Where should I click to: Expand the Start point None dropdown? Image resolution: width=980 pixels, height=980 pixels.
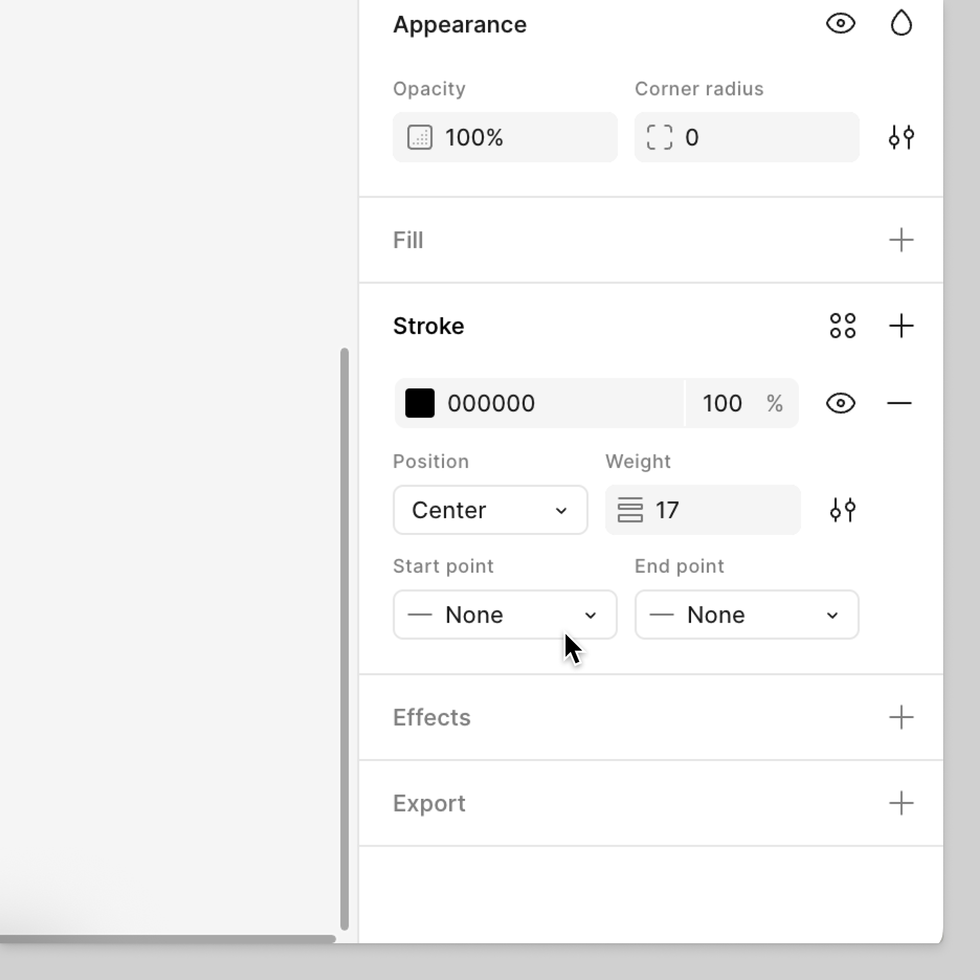[x=504, y=615]
